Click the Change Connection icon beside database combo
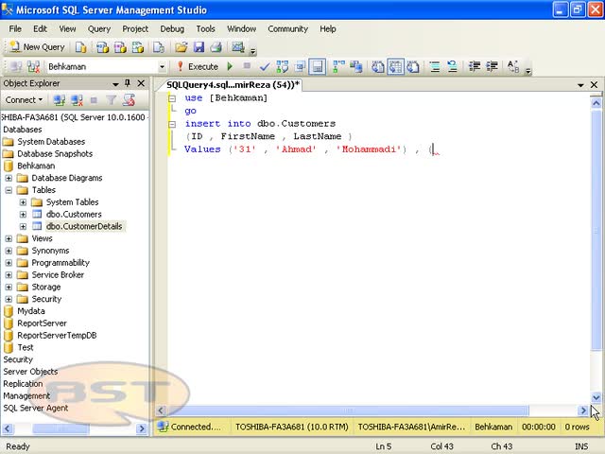 click(x=34, y=67)
